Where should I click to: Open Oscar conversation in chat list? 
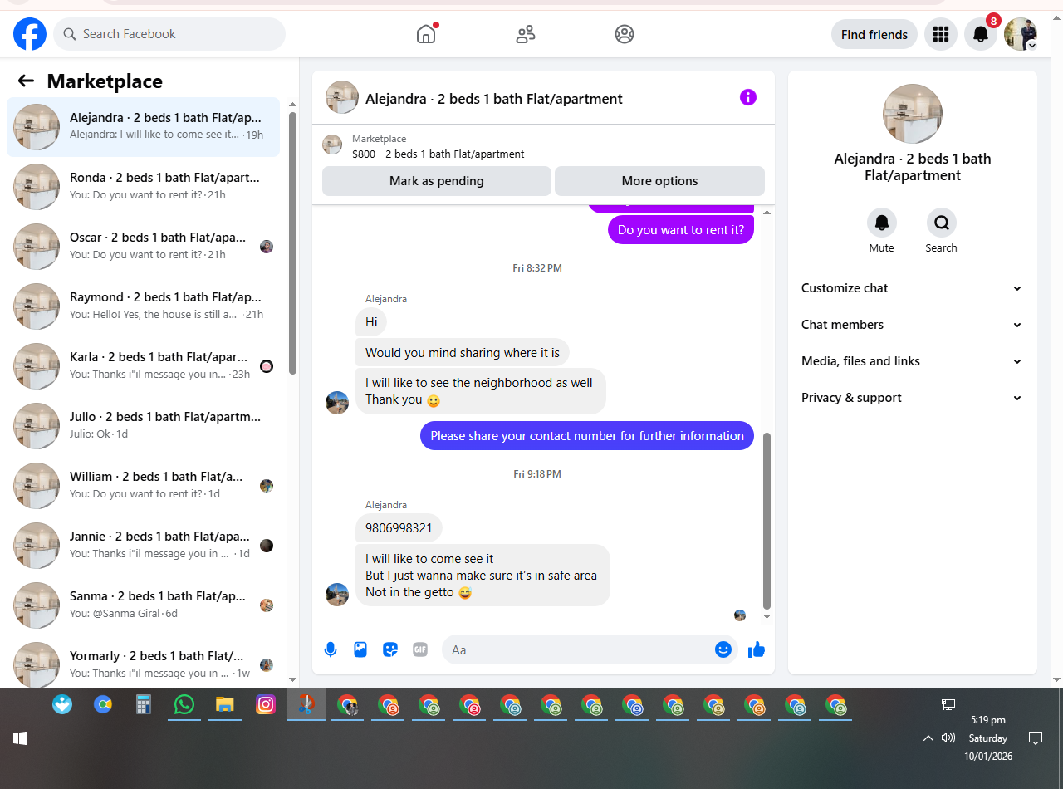click(143, 246)
